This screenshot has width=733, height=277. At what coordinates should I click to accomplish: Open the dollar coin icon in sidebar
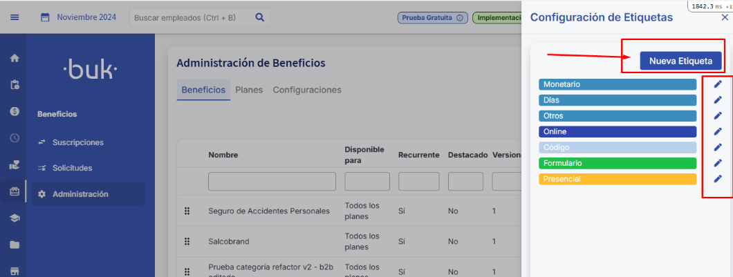click(x=15, y=112)
